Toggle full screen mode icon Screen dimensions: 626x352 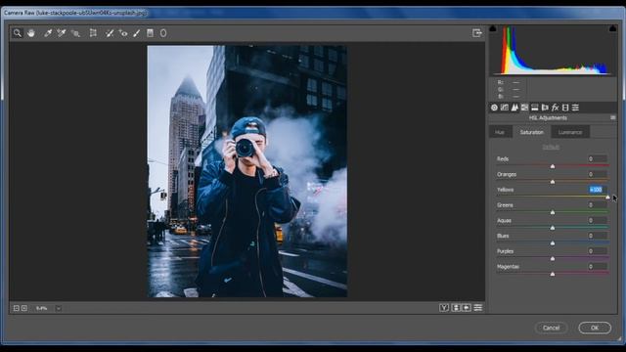click(x=477, y=33)
